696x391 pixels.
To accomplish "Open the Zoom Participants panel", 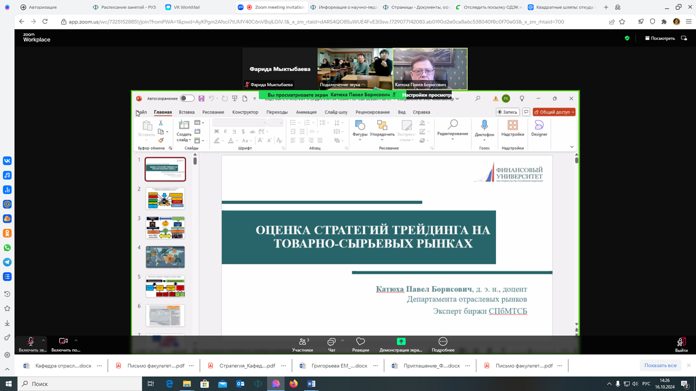I will coord(303,345).
